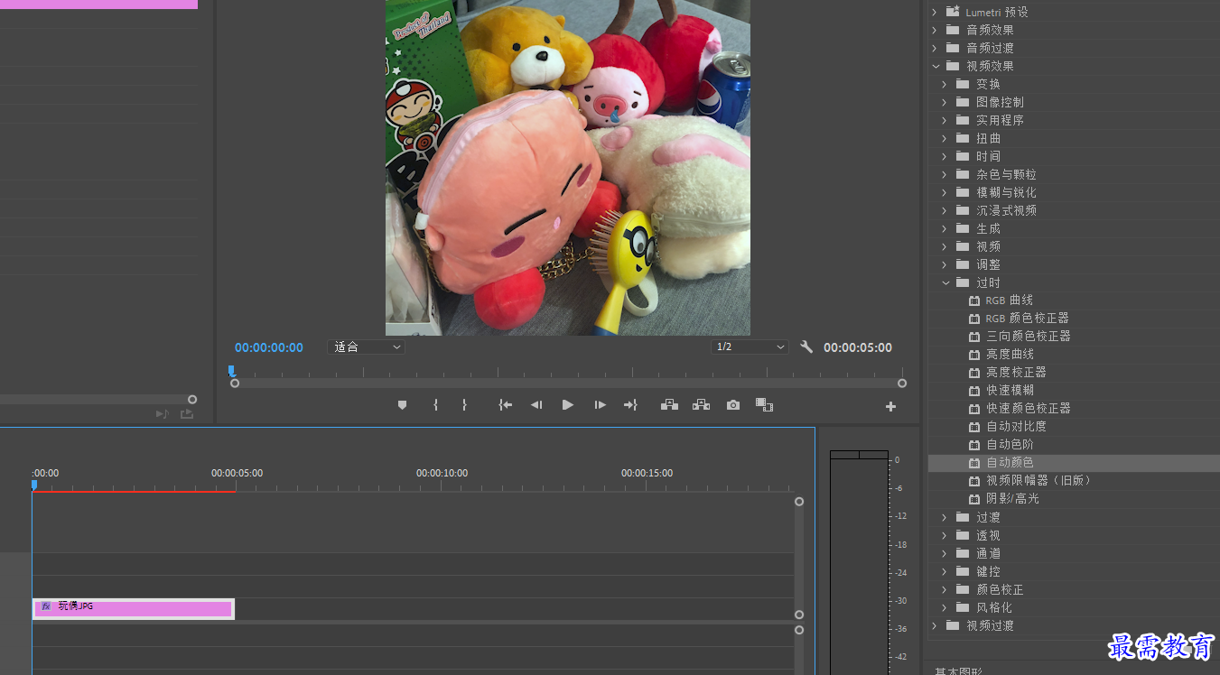Click the timeline playhead at start
This screenshot has width=1220, height=675.
[34, 485]
